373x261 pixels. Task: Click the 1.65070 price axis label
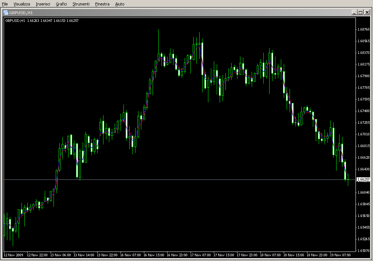(364, 251)
